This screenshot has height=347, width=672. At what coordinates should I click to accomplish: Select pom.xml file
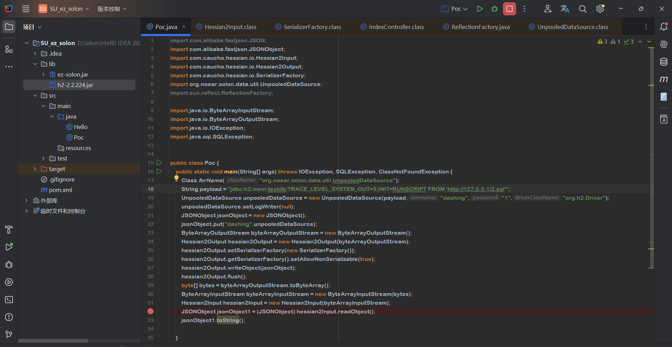(x=56, y=190)
